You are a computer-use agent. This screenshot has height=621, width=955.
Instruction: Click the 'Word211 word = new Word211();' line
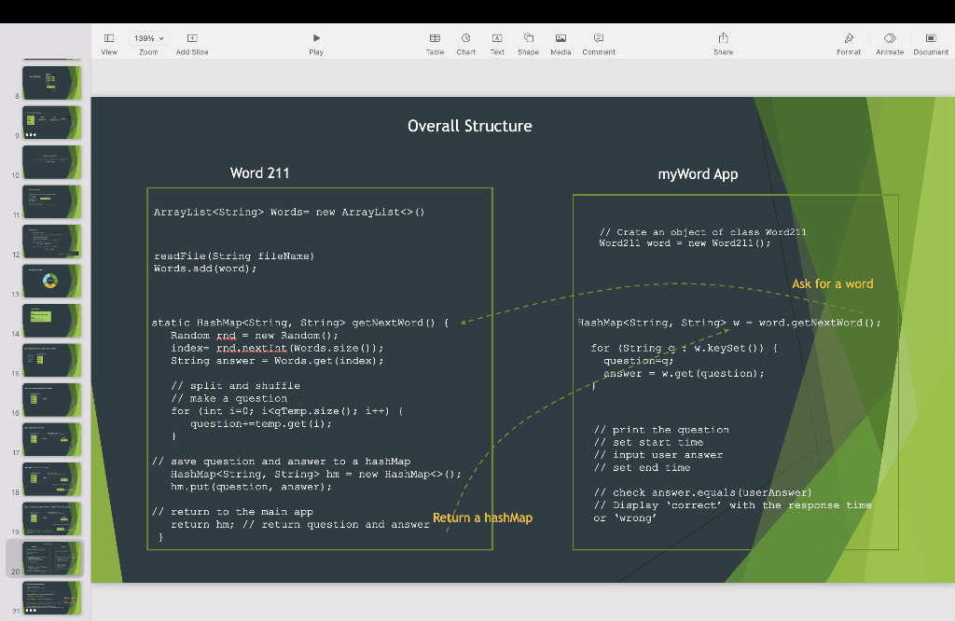tap(685, 243)
